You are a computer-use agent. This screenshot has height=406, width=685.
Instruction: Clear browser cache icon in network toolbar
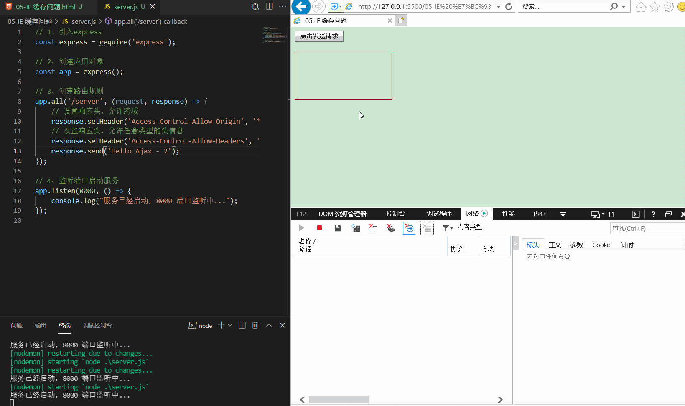click(x=374, y=228)
